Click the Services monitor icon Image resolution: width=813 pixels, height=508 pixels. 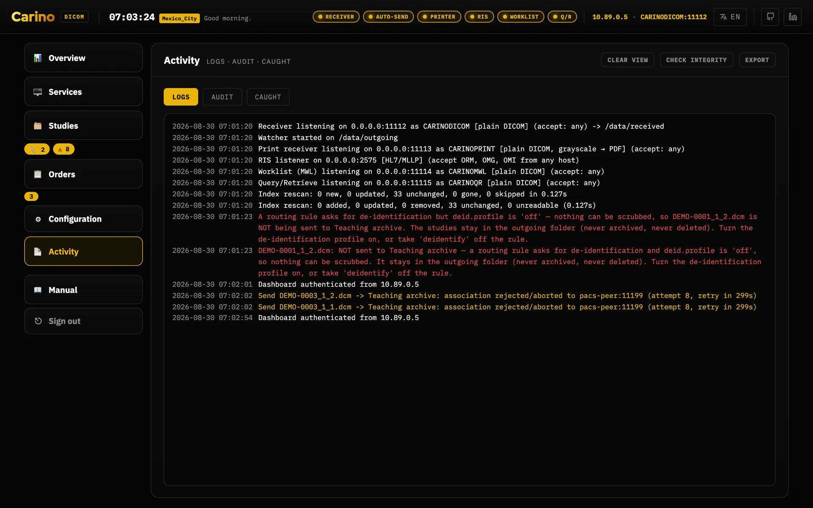(38, 92)
